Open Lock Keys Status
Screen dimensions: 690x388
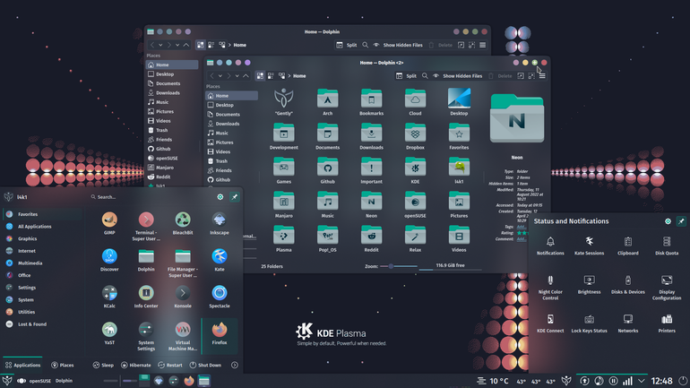click(589, 323)
